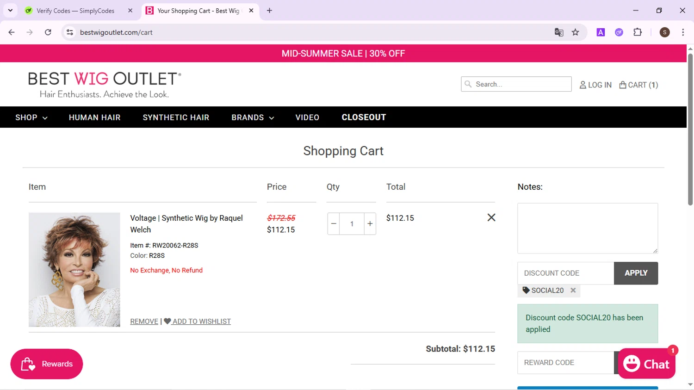Image resolution: width=694 pixels, height=390 pixels.
Task: Open the Rewards program button
Action: 47,364
